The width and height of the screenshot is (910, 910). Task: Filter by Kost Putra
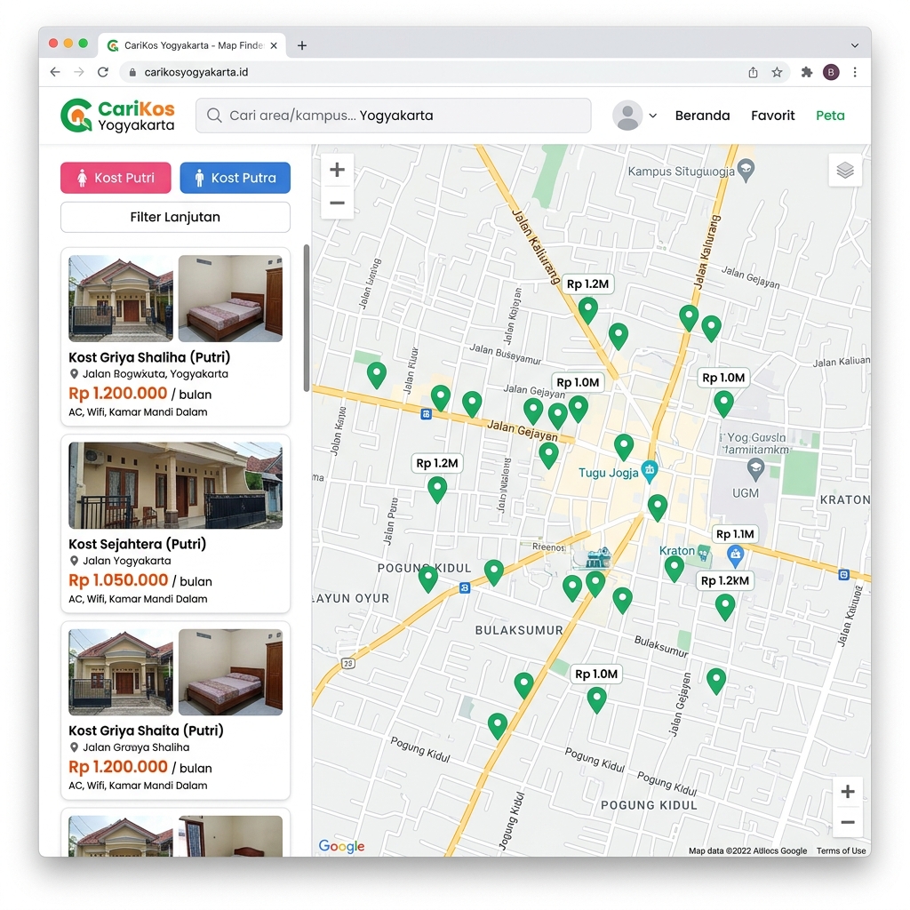tap(235, 178)
